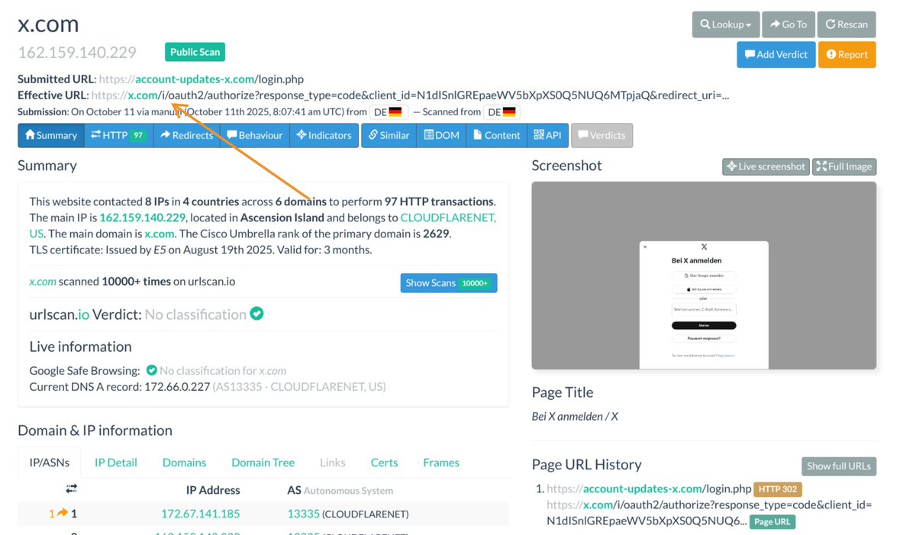Select the Frames tab
916x535 pixels.
pyautogui.click(x=441, y=462)
